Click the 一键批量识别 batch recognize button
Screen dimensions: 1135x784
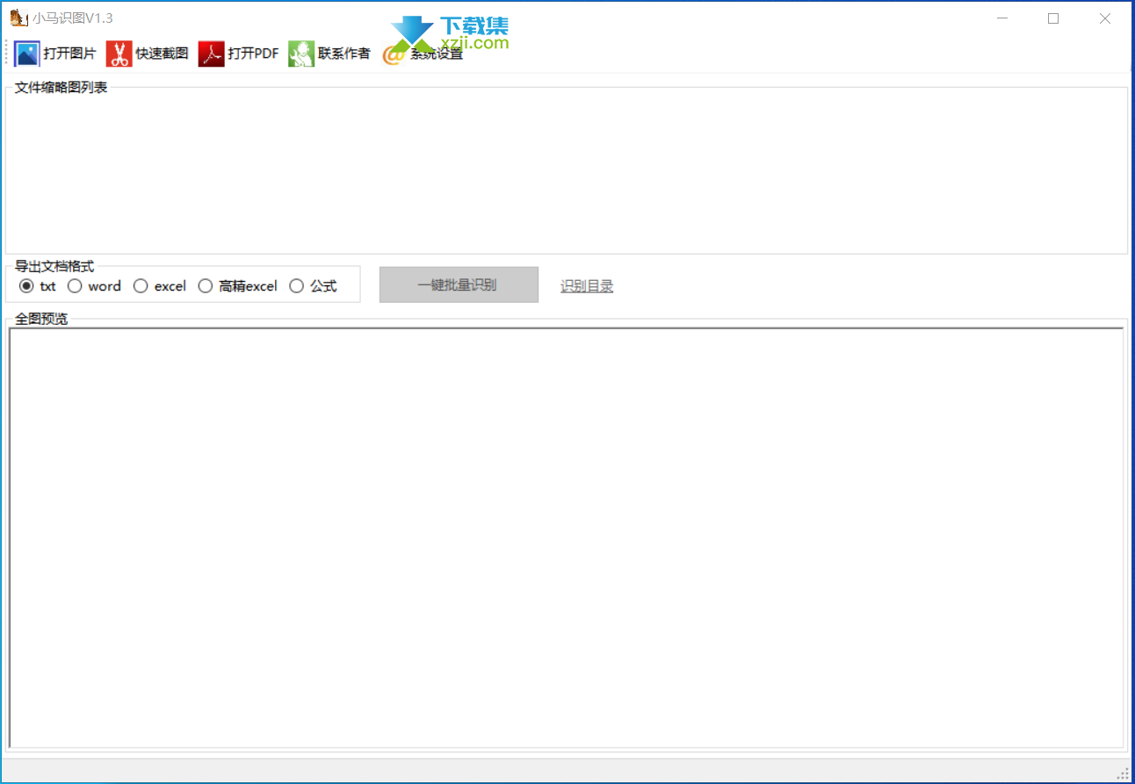[x=459, y=284]
